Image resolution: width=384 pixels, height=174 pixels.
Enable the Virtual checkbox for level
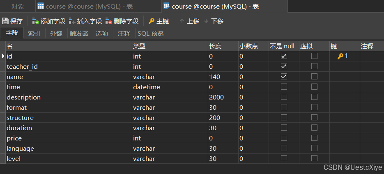pos(315,158)
